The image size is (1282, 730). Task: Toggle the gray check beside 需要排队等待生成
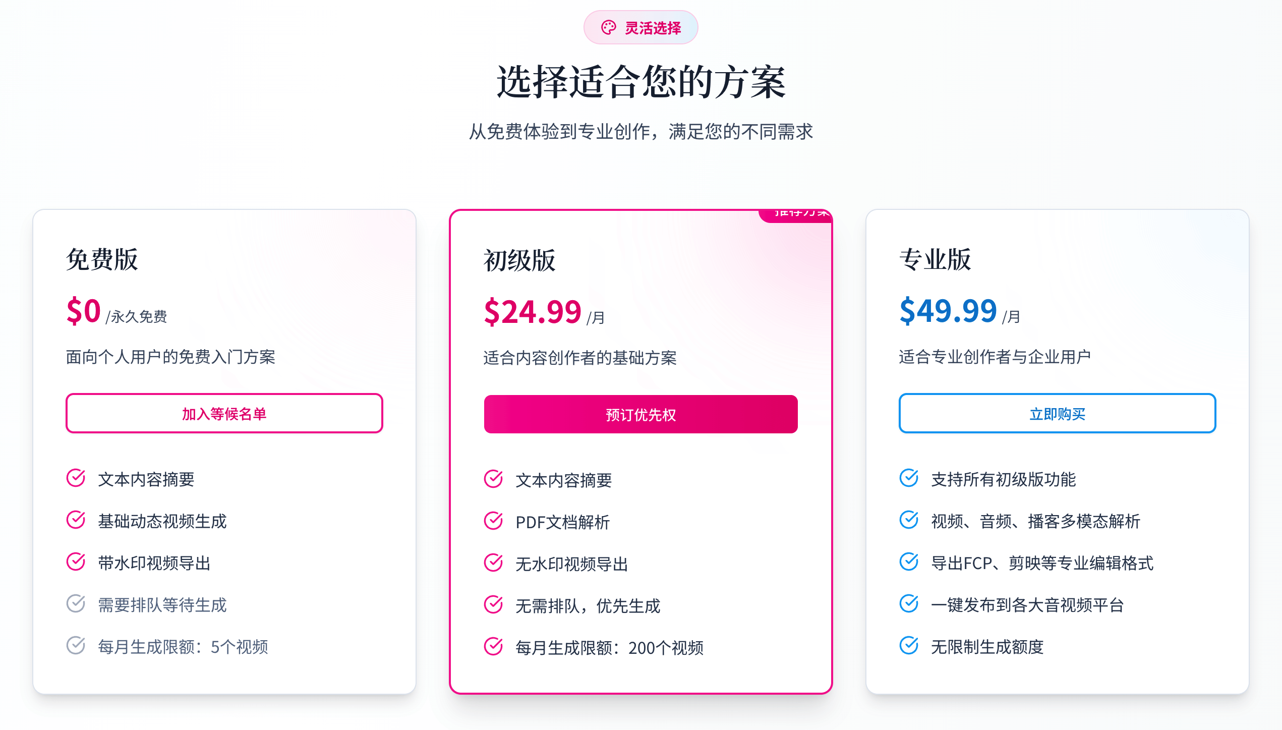point(75,604)
